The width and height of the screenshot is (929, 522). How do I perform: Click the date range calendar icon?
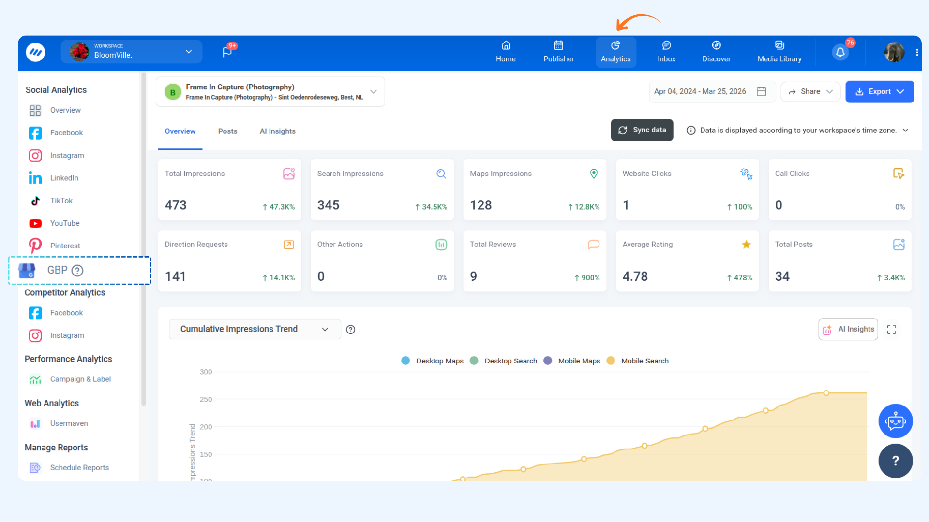point(761,91)
